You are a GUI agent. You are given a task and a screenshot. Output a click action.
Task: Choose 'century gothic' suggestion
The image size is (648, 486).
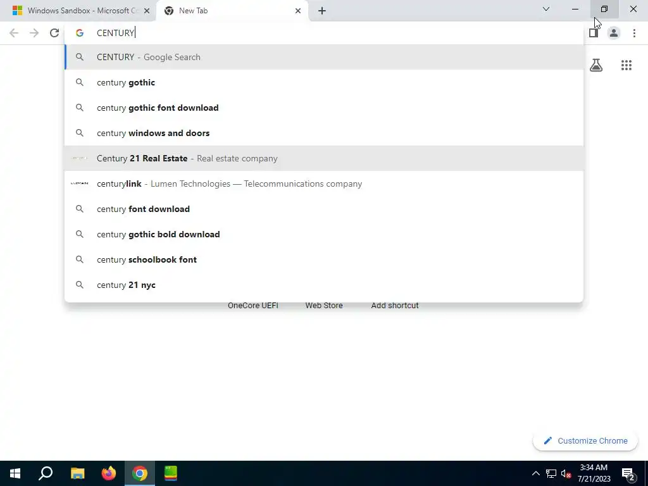click(324, 82)
